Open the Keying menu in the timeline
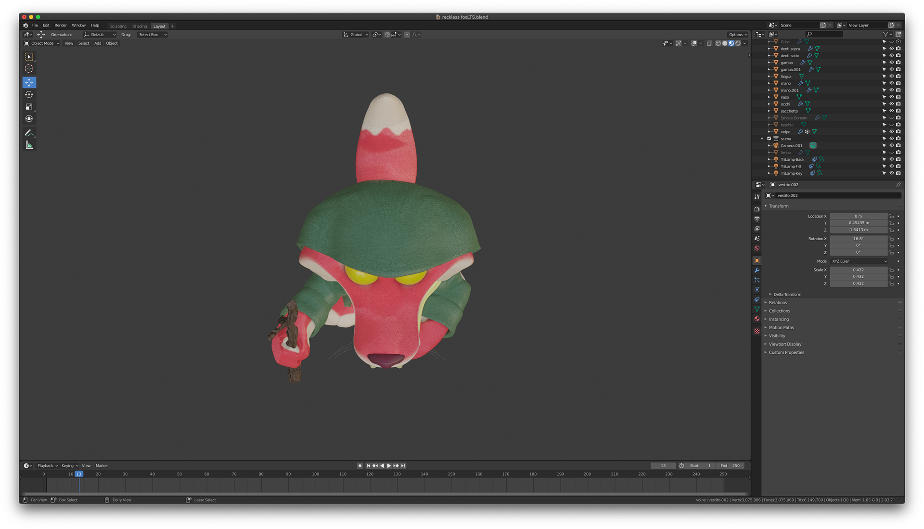Image resolution: width=924 pixels, height=529 pixels. click(69, 466)
